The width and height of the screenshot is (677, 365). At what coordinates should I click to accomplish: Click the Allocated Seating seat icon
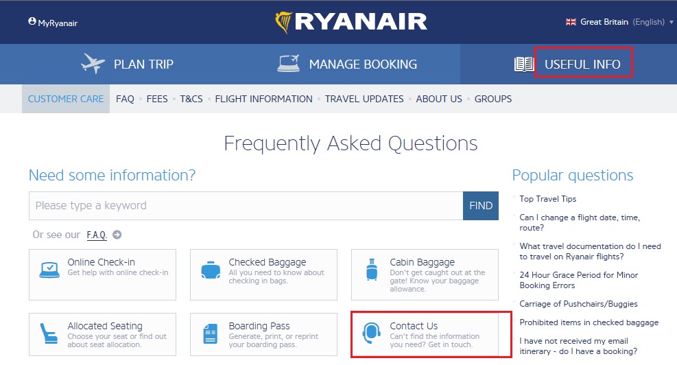tap(49, 333)
